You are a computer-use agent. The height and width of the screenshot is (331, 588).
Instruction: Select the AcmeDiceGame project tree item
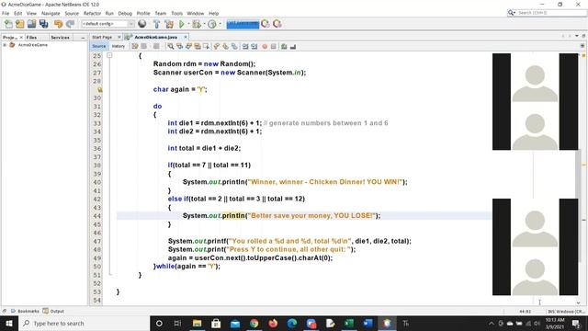click(x=33, y=45)
